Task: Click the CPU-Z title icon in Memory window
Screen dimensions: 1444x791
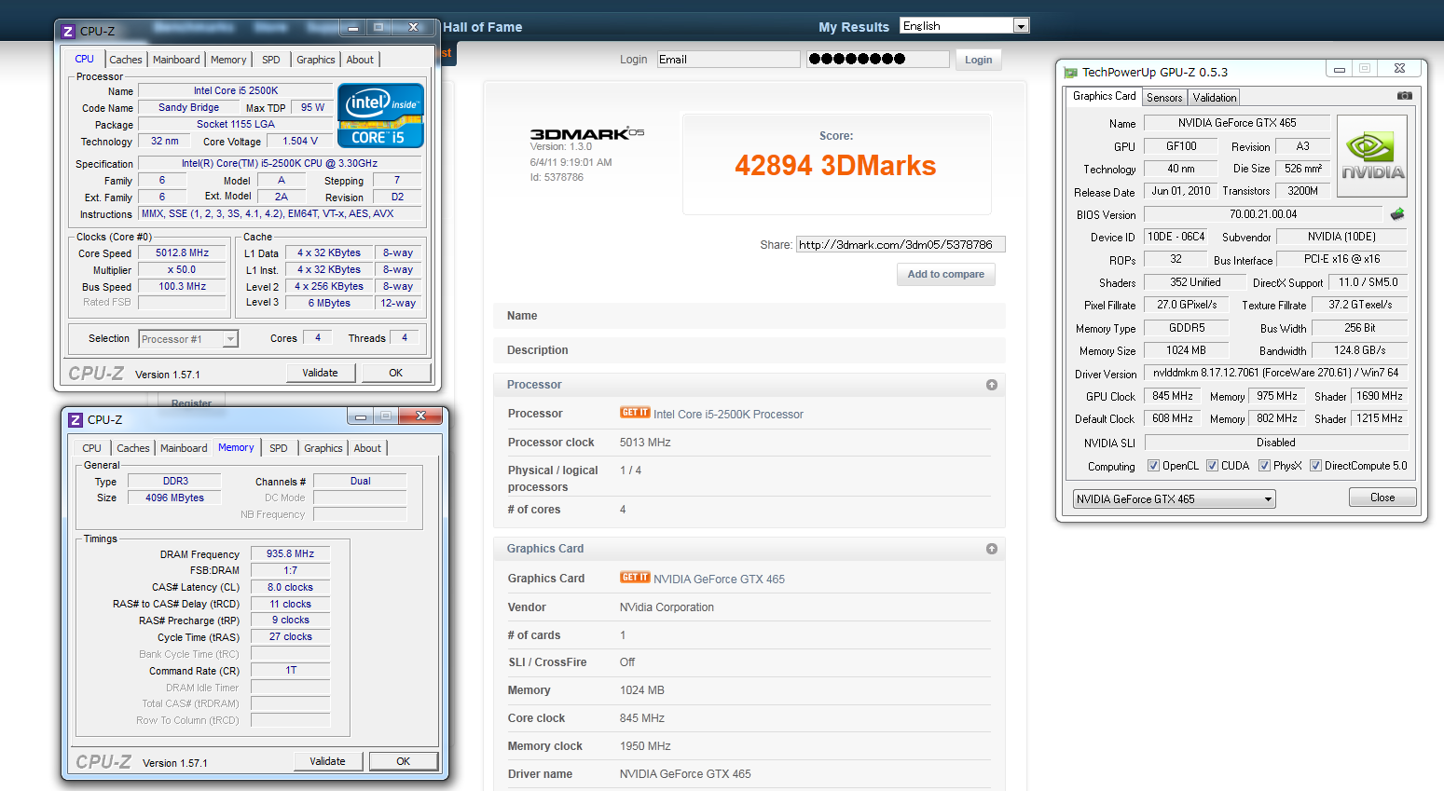Action: 76,420
